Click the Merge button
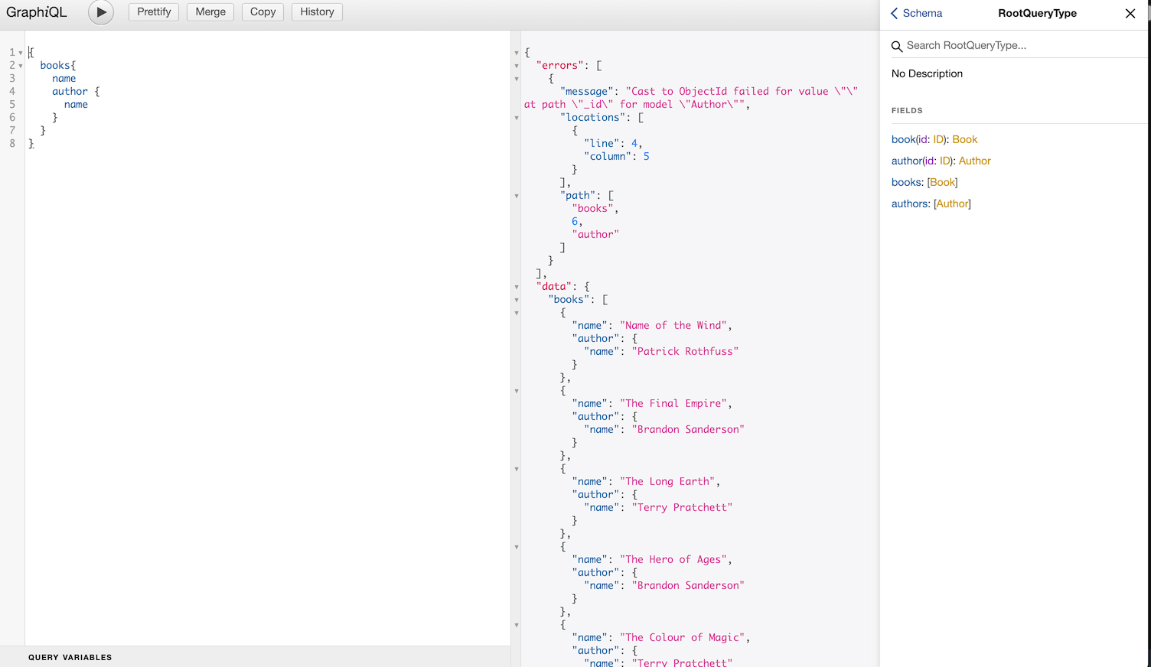The width and height of the screenshot is (1151, 667). click(x=210, y=12)
